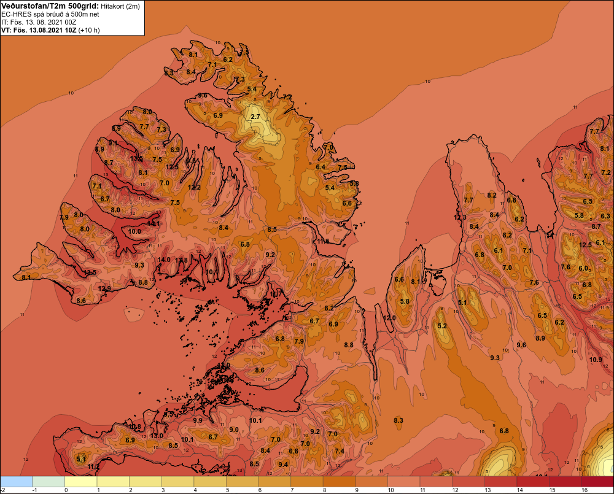Click the 11.0 temperature label
Image resolution: width=614 pixels, height=494 pixels.
223,365
